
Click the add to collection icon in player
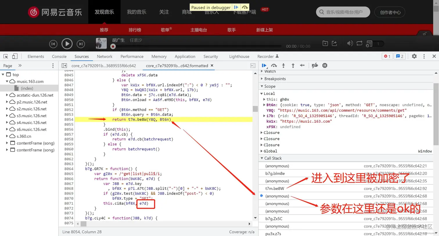[325, 43]
